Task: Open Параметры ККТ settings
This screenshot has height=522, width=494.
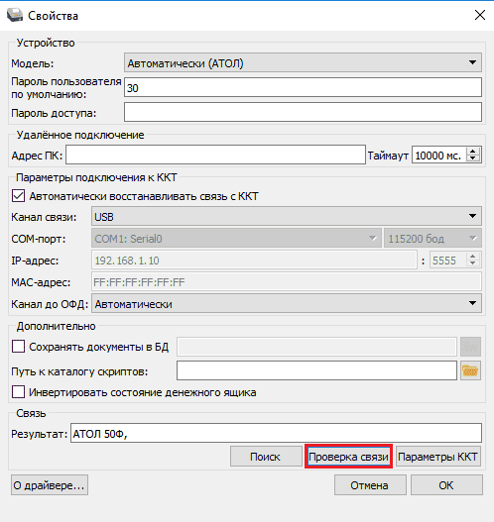Action: pyautogui.click(x=438, y=457)
